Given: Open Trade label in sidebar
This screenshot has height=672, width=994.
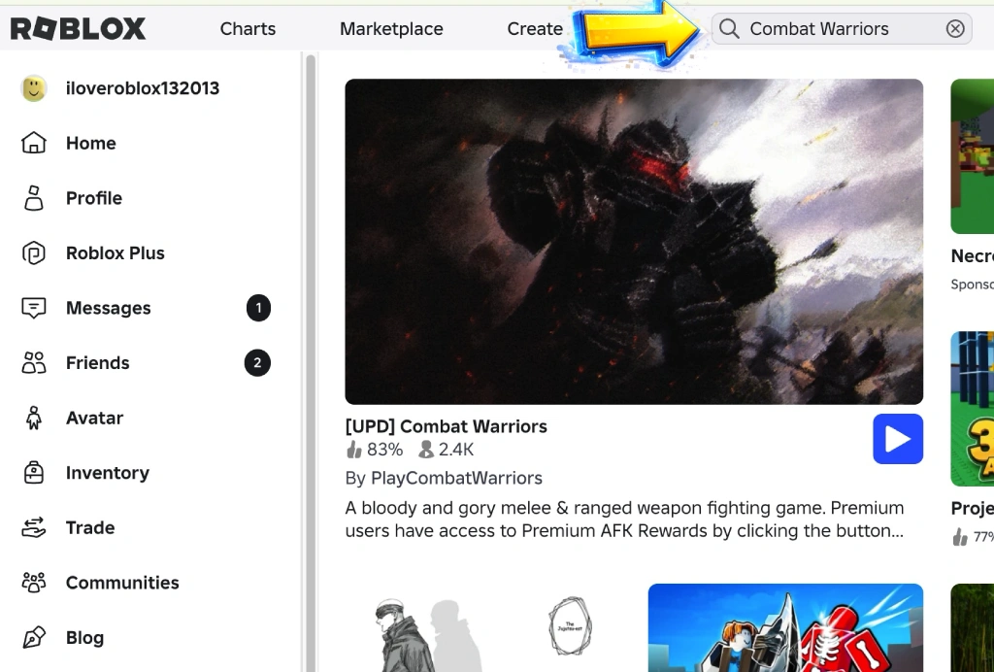Looking at the screenshot, I should [x=90, y=527].
